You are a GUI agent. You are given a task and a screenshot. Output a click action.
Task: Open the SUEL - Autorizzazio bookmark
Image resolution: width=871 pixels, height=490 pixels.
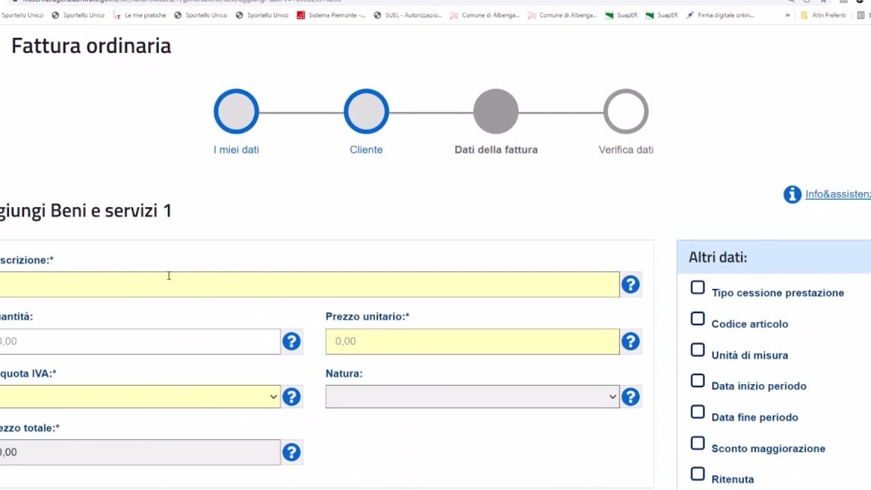[408, 15]
